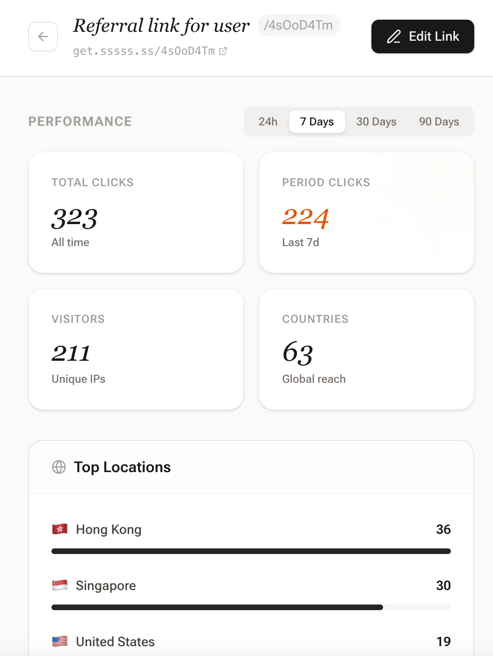The image size is (493, 656).
Task: Select the Visitors stat card
Action: click(x=136, y=349)
